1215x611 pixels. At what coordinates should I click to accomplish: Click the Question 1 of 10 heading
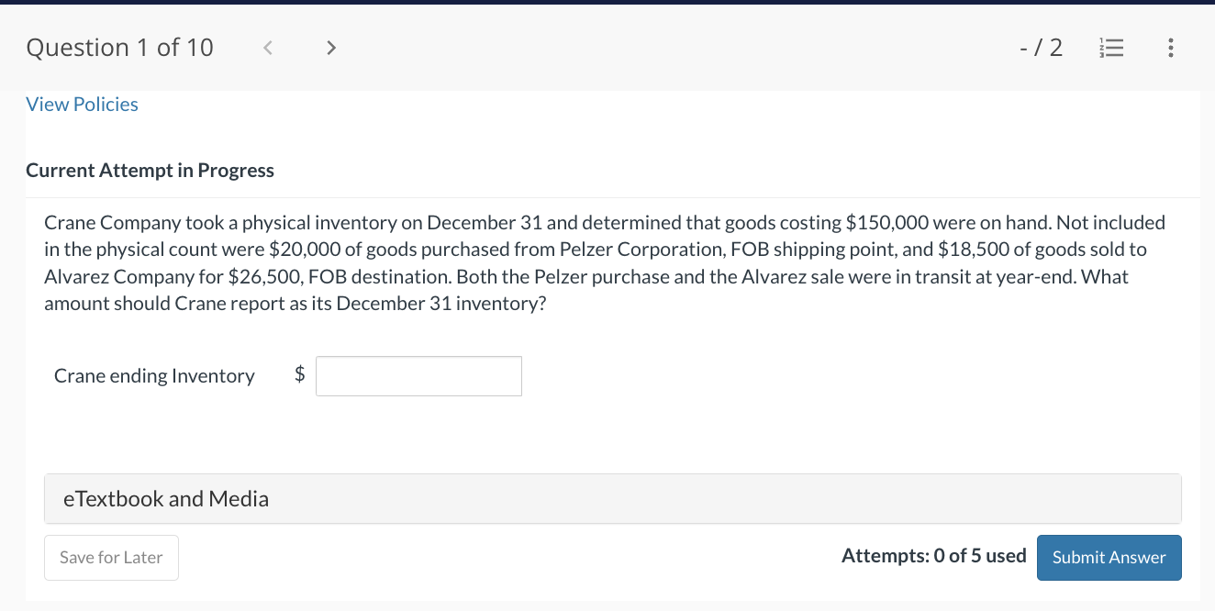coord(119,48)
